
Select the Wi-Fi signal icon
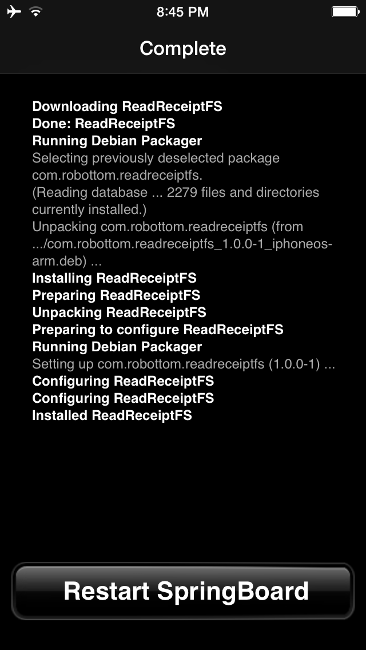(34, 10)
